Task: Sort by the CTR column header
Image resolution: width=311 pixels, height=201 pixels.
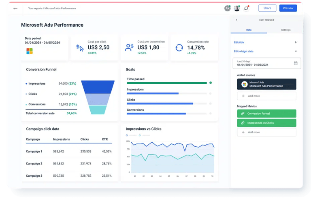Action: pos(105,139)
